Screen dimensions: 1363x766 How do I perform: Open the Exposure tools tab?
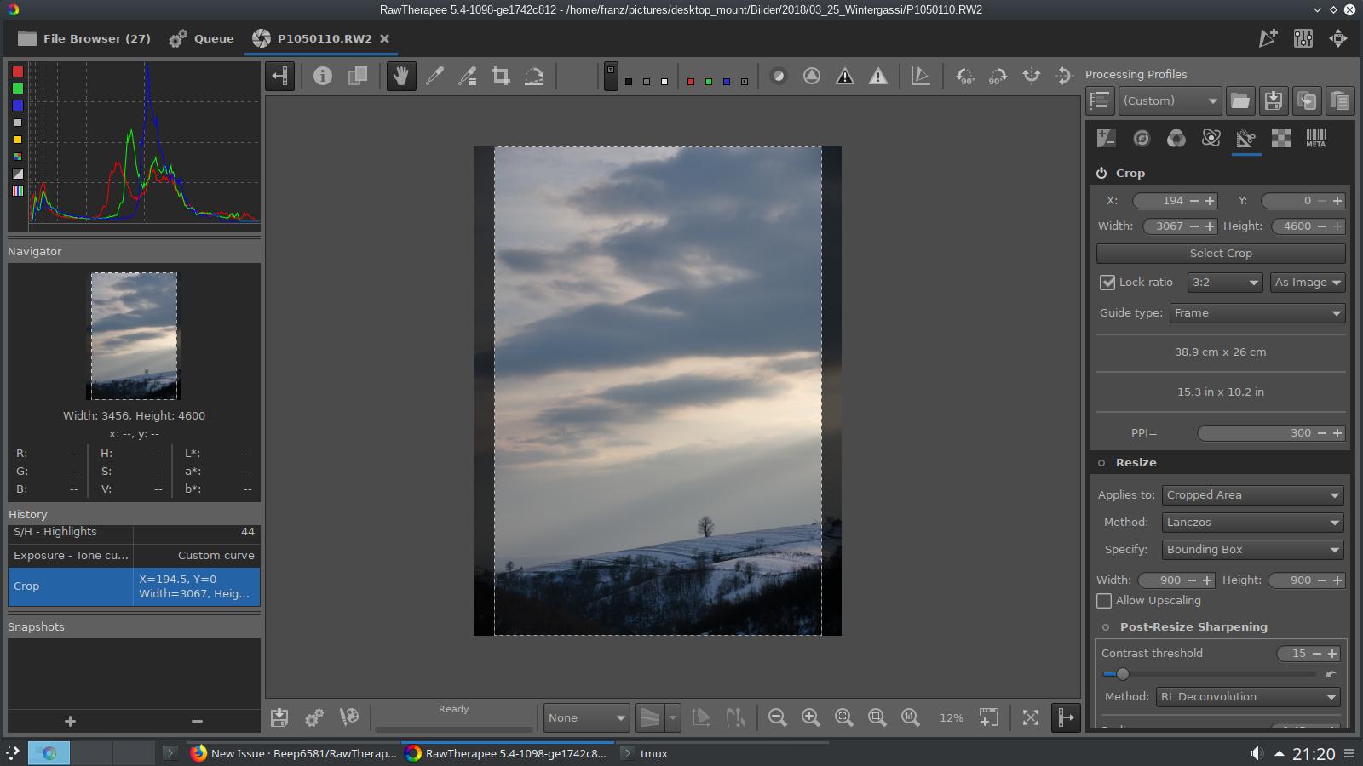point(1105,138)
